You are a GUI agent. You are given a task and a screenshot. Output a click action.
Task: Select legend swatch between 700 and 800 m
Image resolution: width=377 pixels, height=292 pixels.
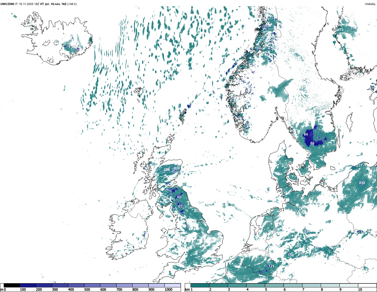tap(124, 285)
